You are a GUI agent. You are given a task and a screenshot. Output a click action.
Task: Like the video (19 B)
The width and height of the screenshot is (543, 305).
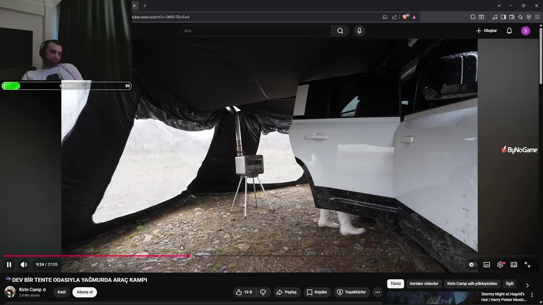pos(244,292)
